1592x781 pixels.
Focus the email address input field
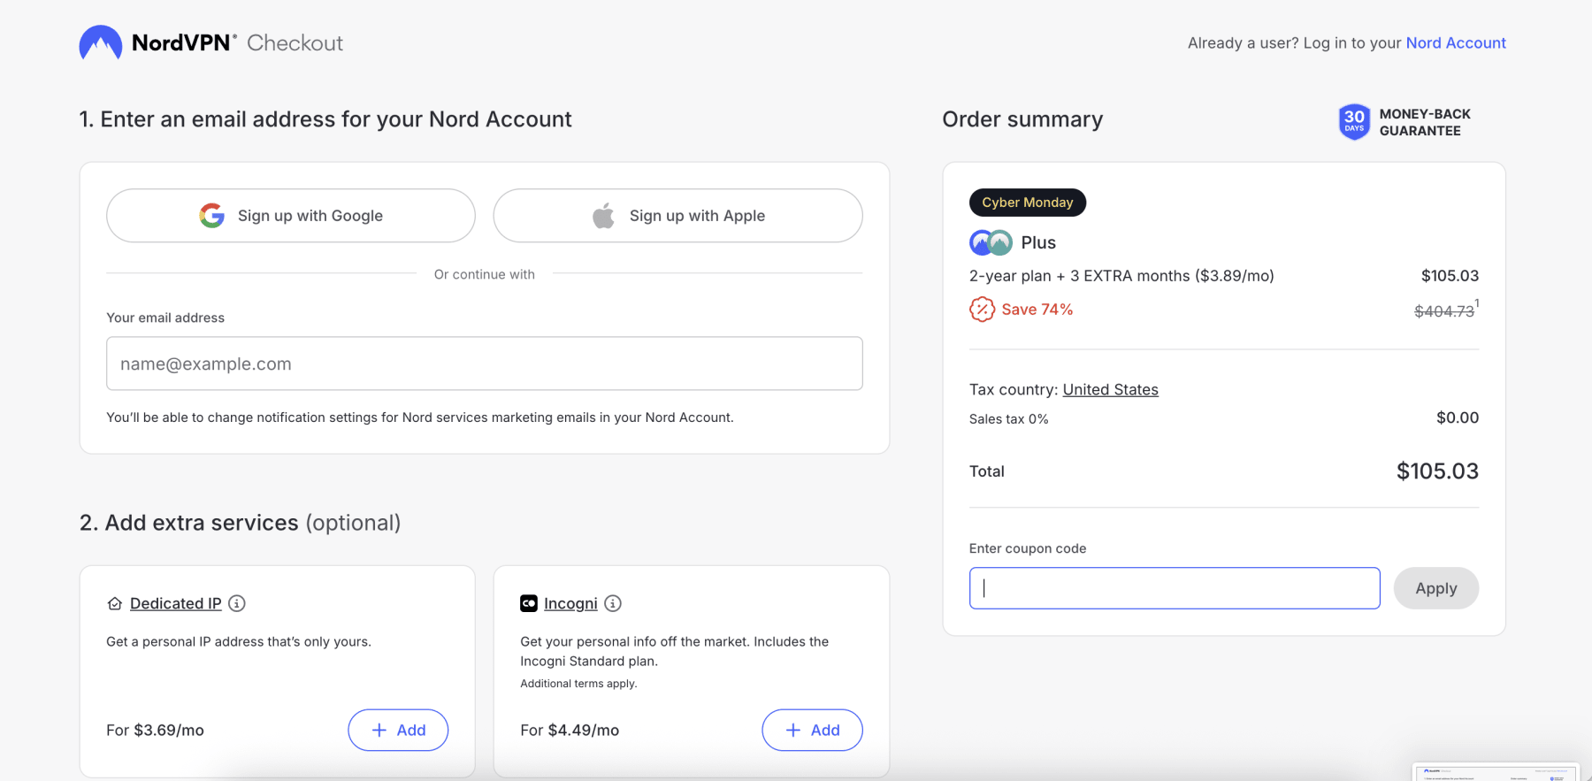[485, 364]
